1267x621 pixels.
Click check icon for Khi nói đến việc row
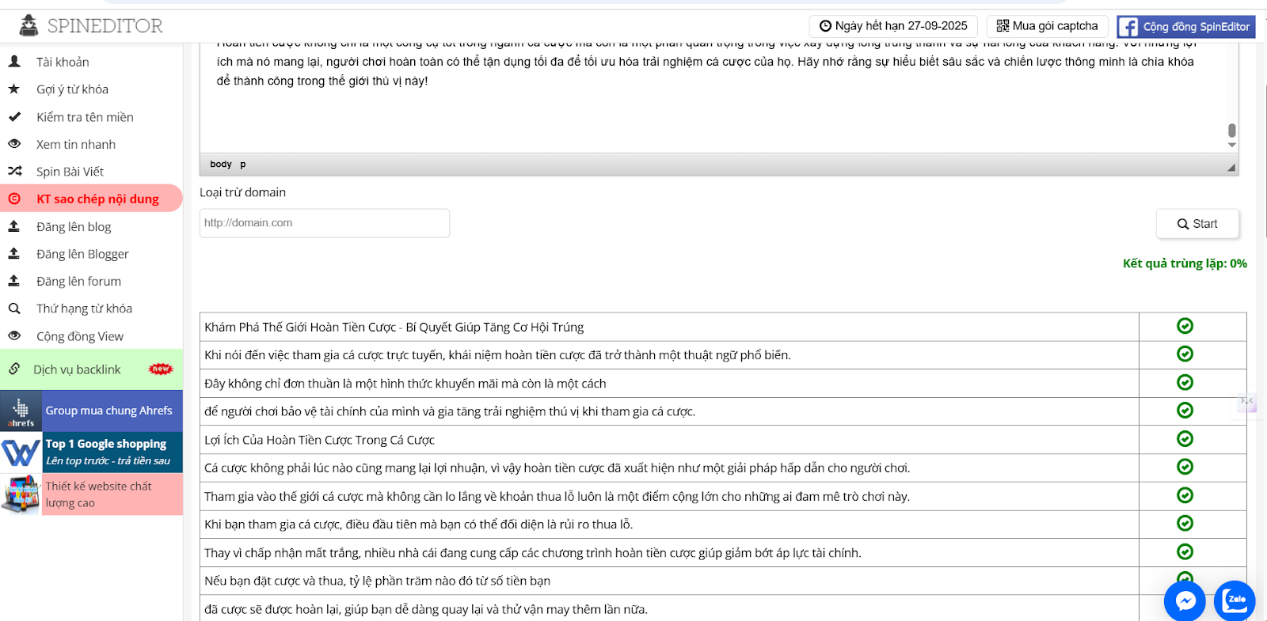pos(1185,354)
